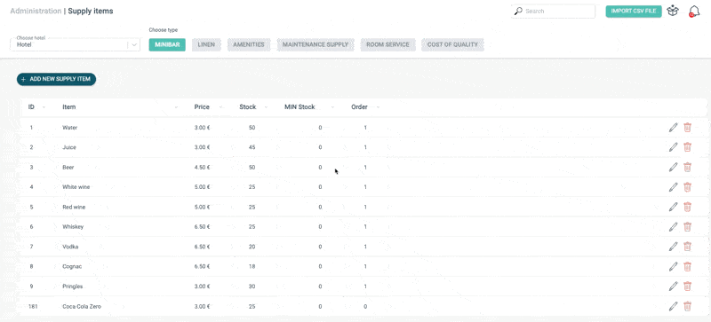711x322 pixels.
Task: Click the search magnifier icon
Action: [x=518, y=11]
